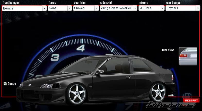This screenshot has height=111, width=202.
Task: Open the side skirt Wings West Revolver dropdown
Action: pos(119,8)
